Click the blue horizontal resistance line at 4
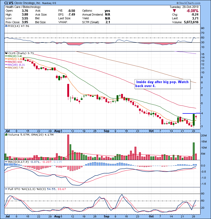211x219 pixels. click(191, 113)
